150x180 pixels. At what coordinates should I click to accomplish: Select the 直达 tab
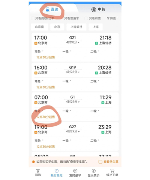[52, 9]
